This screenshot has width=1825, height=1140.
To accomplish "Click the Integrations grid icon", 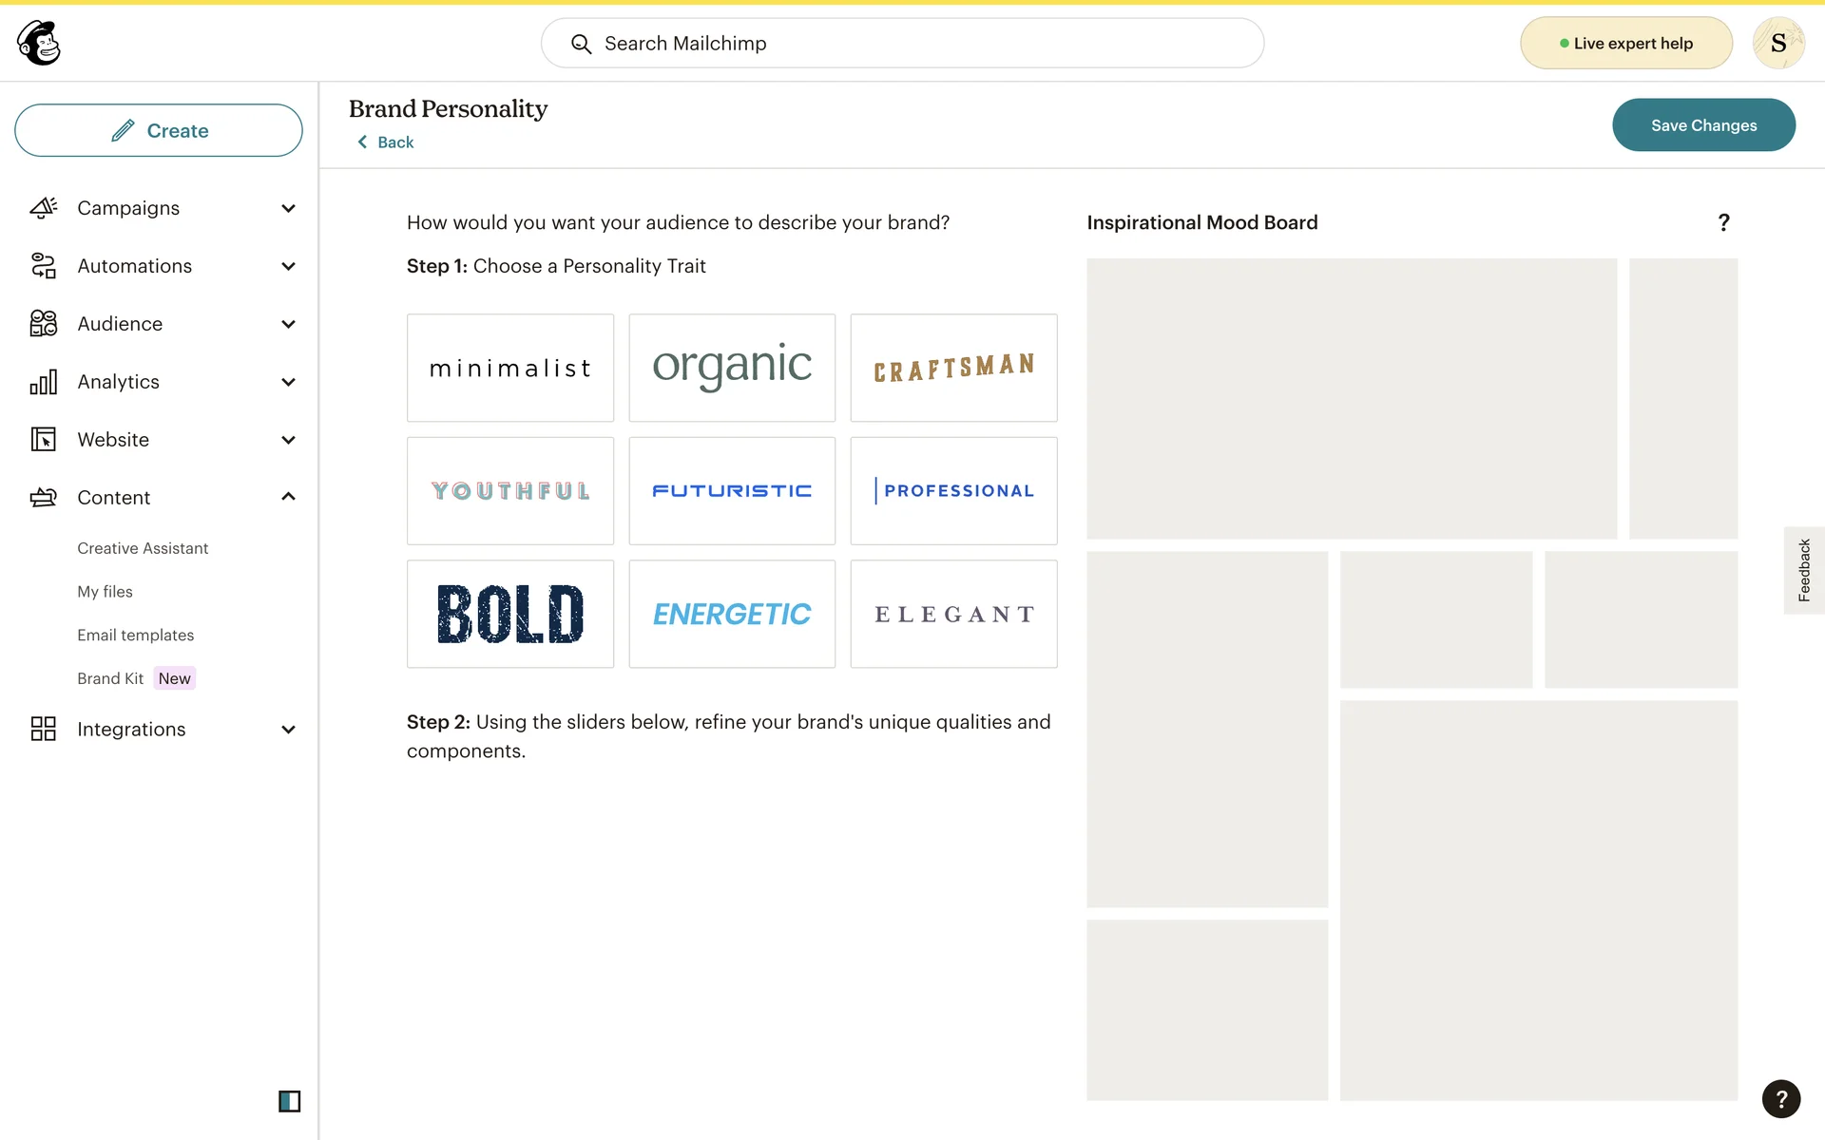I will point(44,729).
